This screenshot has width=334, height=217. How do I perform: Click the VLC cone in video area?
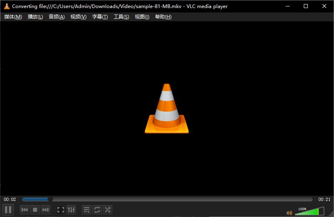[x=166, y=108]
